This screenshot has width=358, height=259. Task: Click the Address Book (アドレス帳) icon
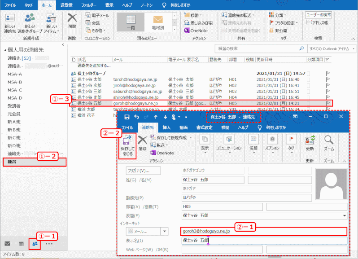coord(309,22)
